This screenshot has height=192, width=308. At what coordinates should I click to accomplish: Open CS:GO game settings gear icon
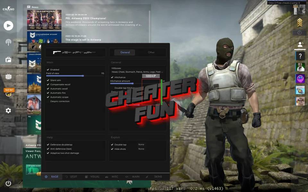click(8, 110)
